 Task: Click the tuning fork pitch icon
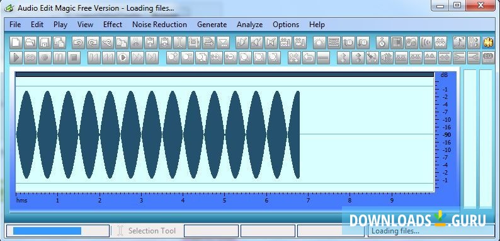[x=474, y=42]
